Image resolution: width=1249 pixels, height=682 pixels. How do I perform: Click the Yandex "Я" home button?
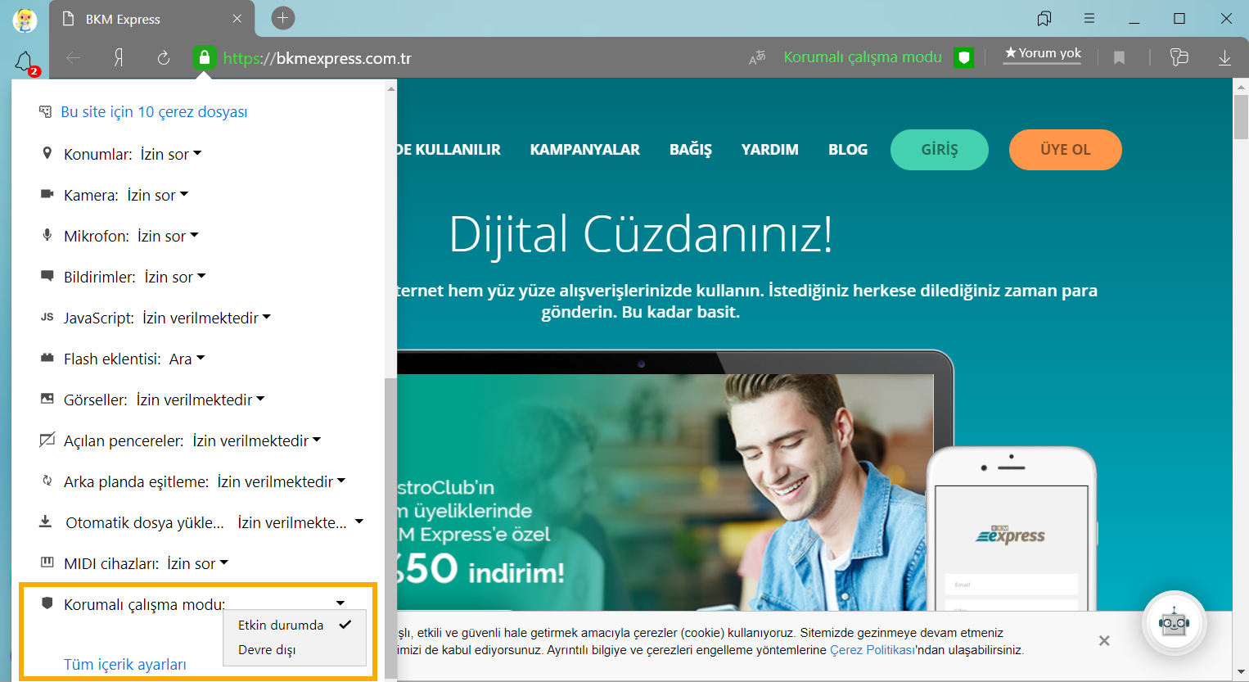(119, 58)
